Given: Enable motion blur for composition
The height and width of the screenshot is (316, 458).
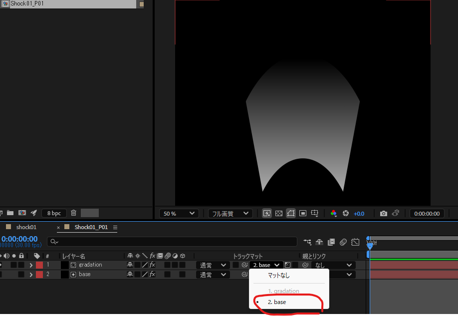Looking at the screenshot, I should click(343, 242).
